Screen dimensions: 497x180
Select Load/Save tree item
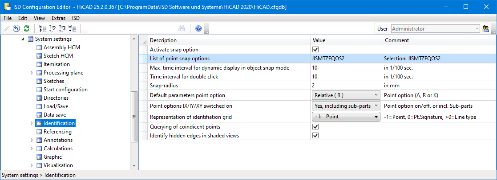pyautogui.click(x=56, y=106)
